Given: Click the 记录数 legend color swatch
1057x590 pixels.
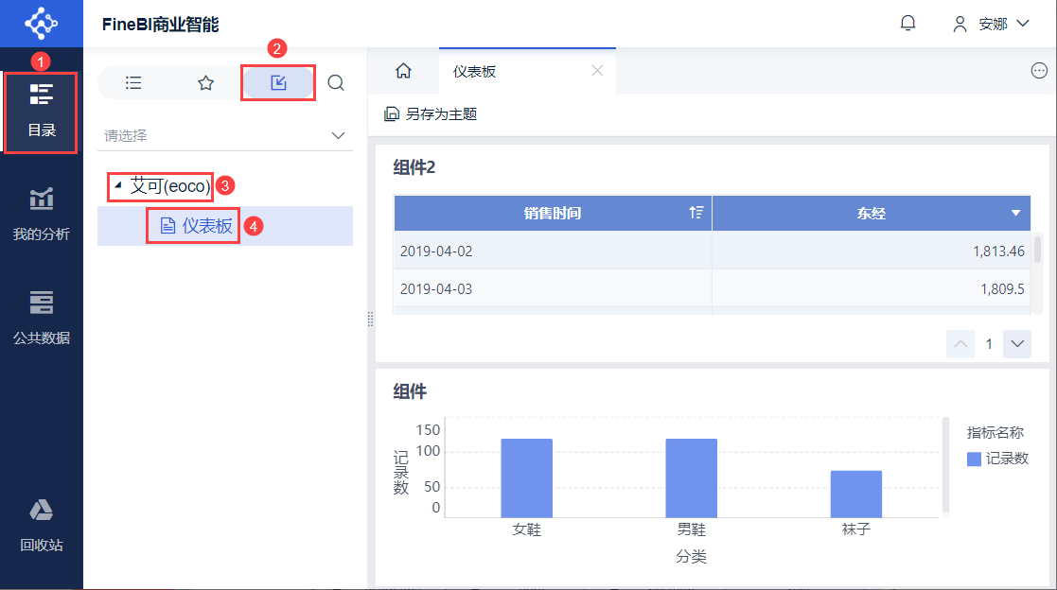Looking at the screenshot, I should [975, 459].
